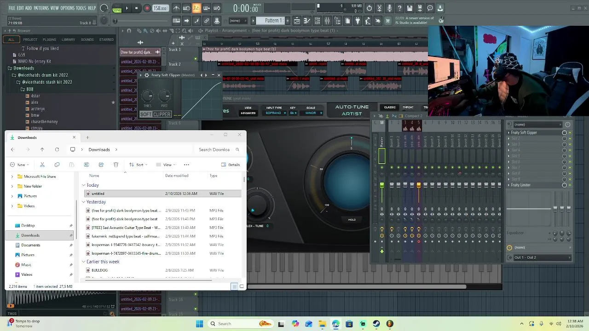589x331 pixels.
Task: Toggle the HOLD button in Auto-Tune
Action: coord(352,220)
